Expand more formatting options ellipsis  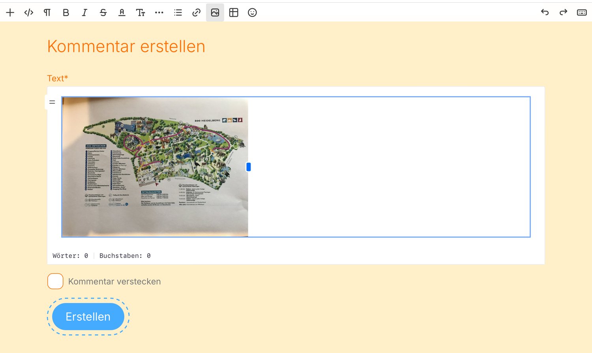159,13
